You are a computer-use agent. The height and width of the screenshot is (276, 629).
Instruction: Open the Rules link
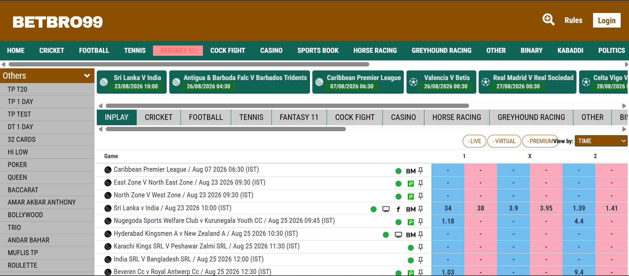[573, 20]
